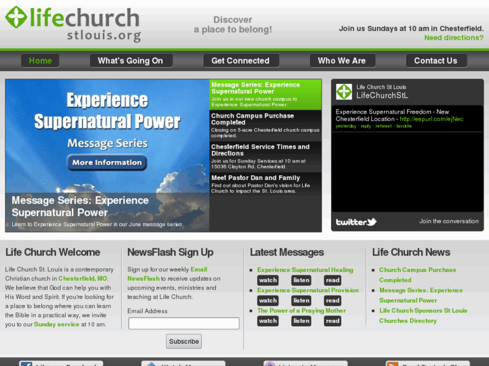The image size is (489, 366).
Task: Click the banner caption 'Message Series: Experience Supernatural Power'
Action: (x=80, y=206)
